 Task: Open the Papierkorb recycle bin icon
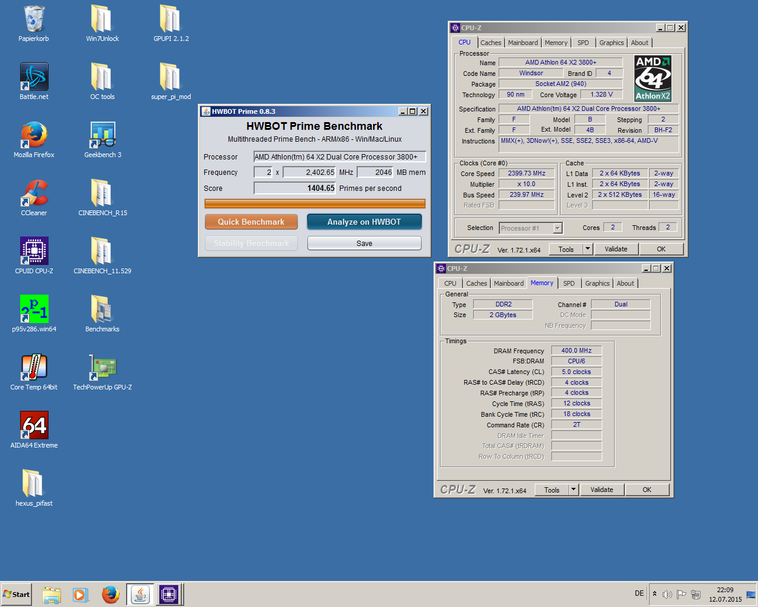pyautogui.click(x=34, y=24)
